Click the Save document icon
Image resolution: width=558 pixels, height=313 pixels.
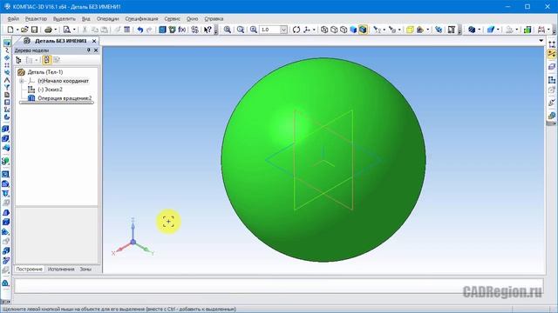[35, 30]
